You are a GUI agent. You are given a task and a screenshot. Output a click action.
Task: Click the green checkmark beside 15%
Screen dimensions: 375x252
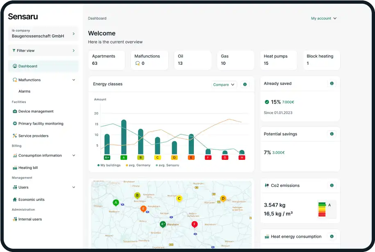[x=267, y=102]
